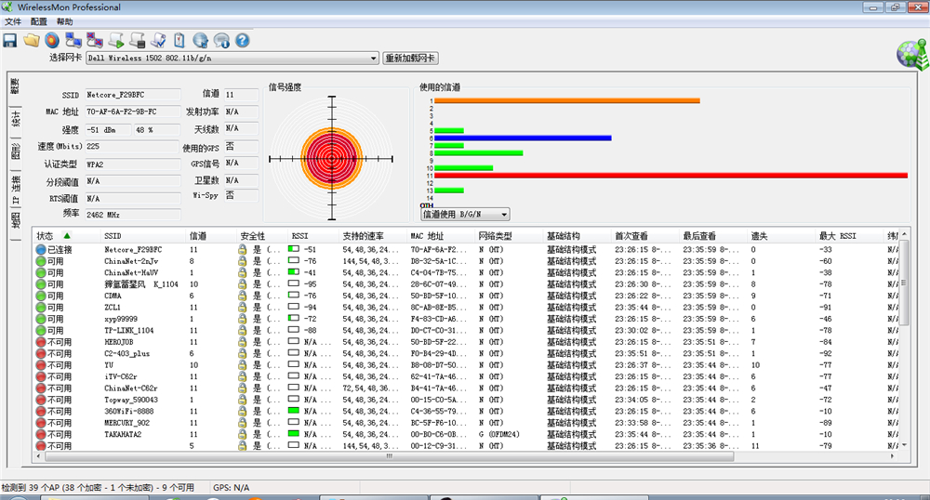Click the printer icon with green arrow
The width and height of the screenshot is (930, 500).
click(116, 40)
